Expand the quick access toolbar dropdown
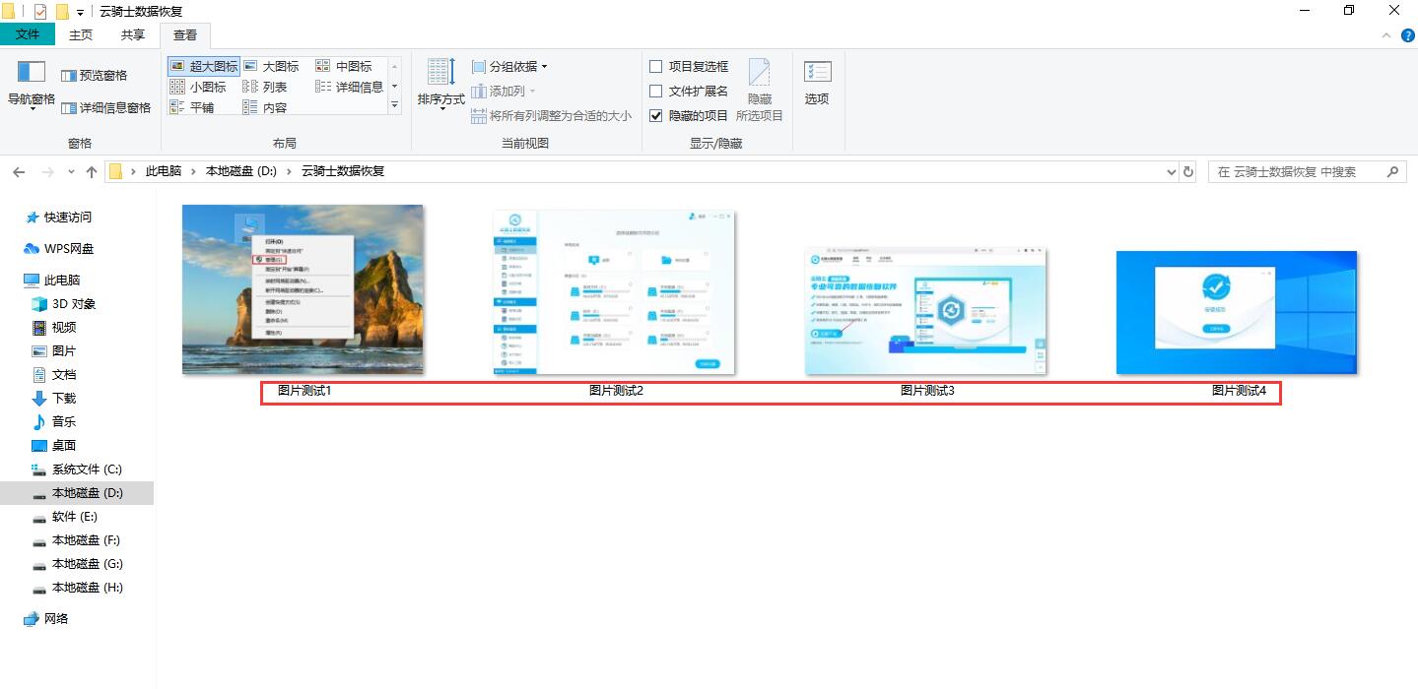 click(x=80, y=12)
